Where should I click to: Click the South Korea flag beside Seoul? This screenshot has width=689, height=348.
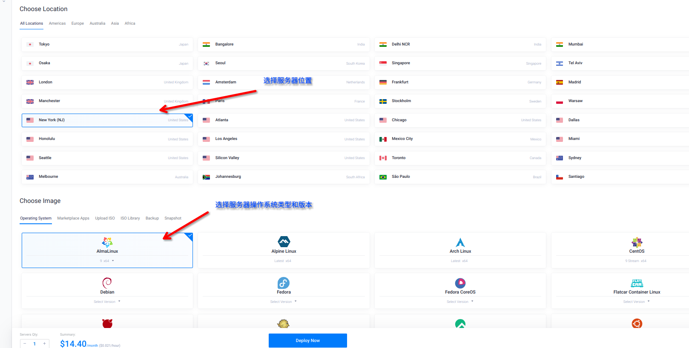(207, 63)
